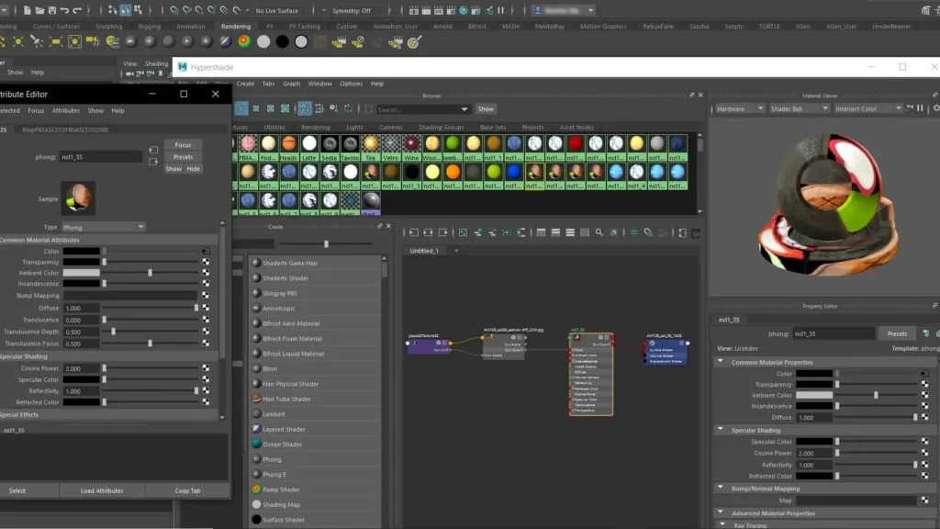Click the Ambient Color swatch in Attribute Editor

[82, 273]
